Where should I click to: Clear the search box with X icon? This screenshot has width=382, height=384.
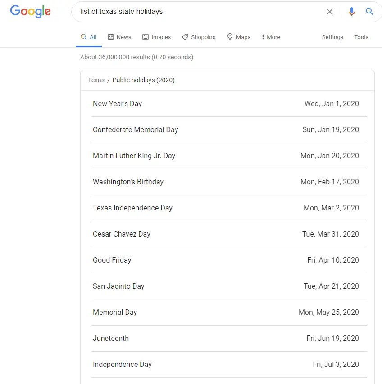(330, 12)
